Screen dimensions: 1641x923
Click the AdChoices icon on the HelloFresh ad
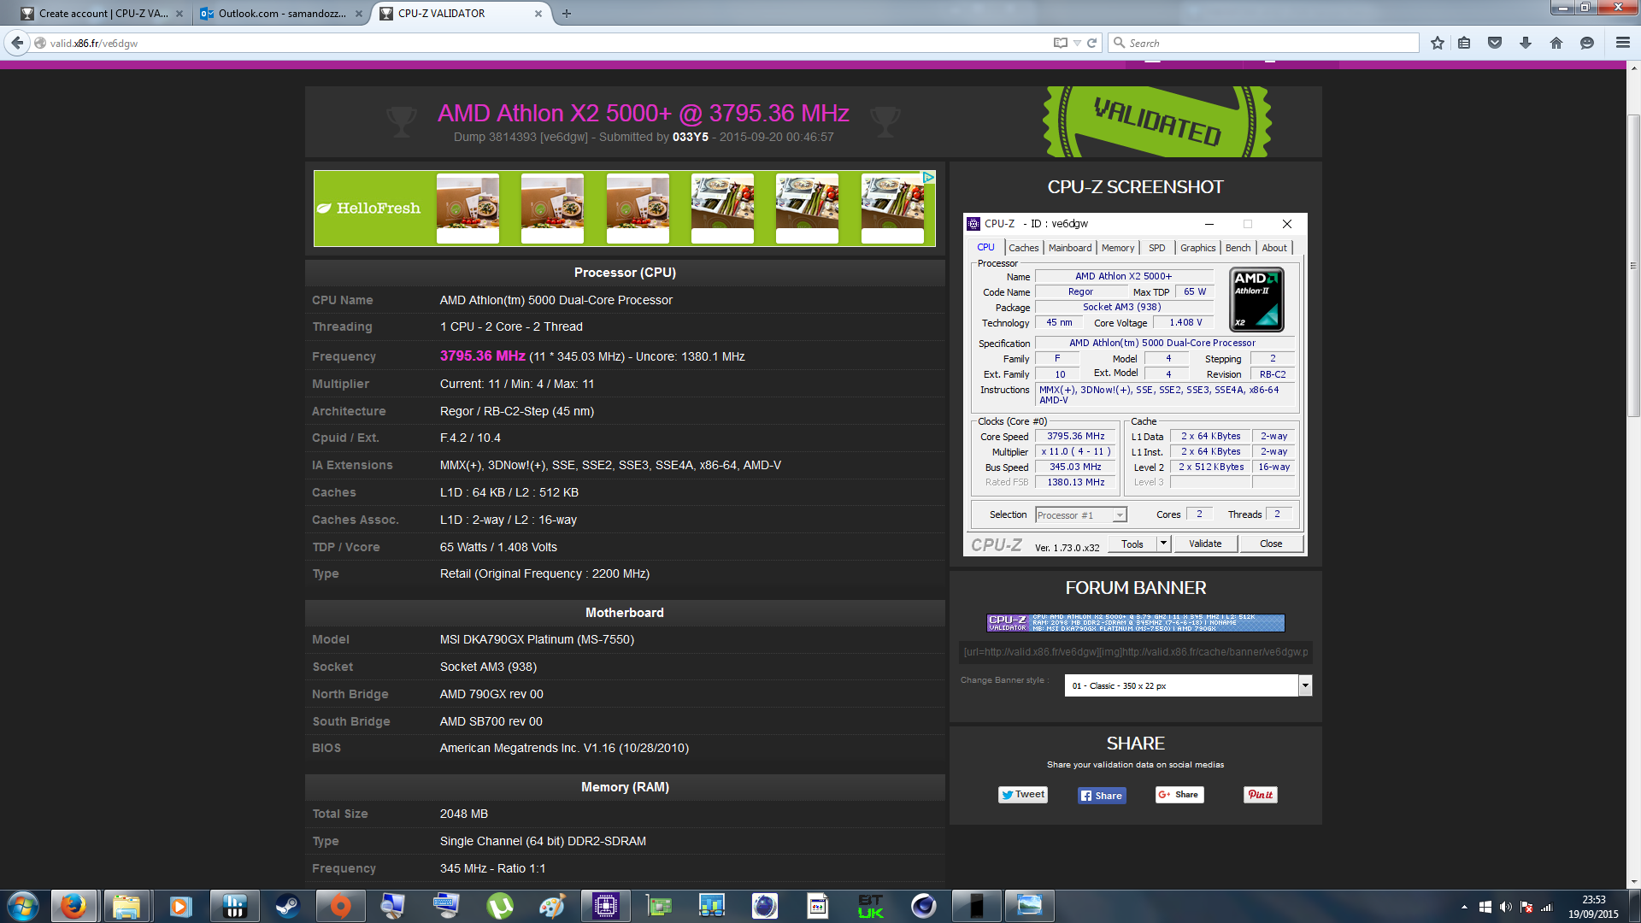pyautogui.click(x=928, y=177)
